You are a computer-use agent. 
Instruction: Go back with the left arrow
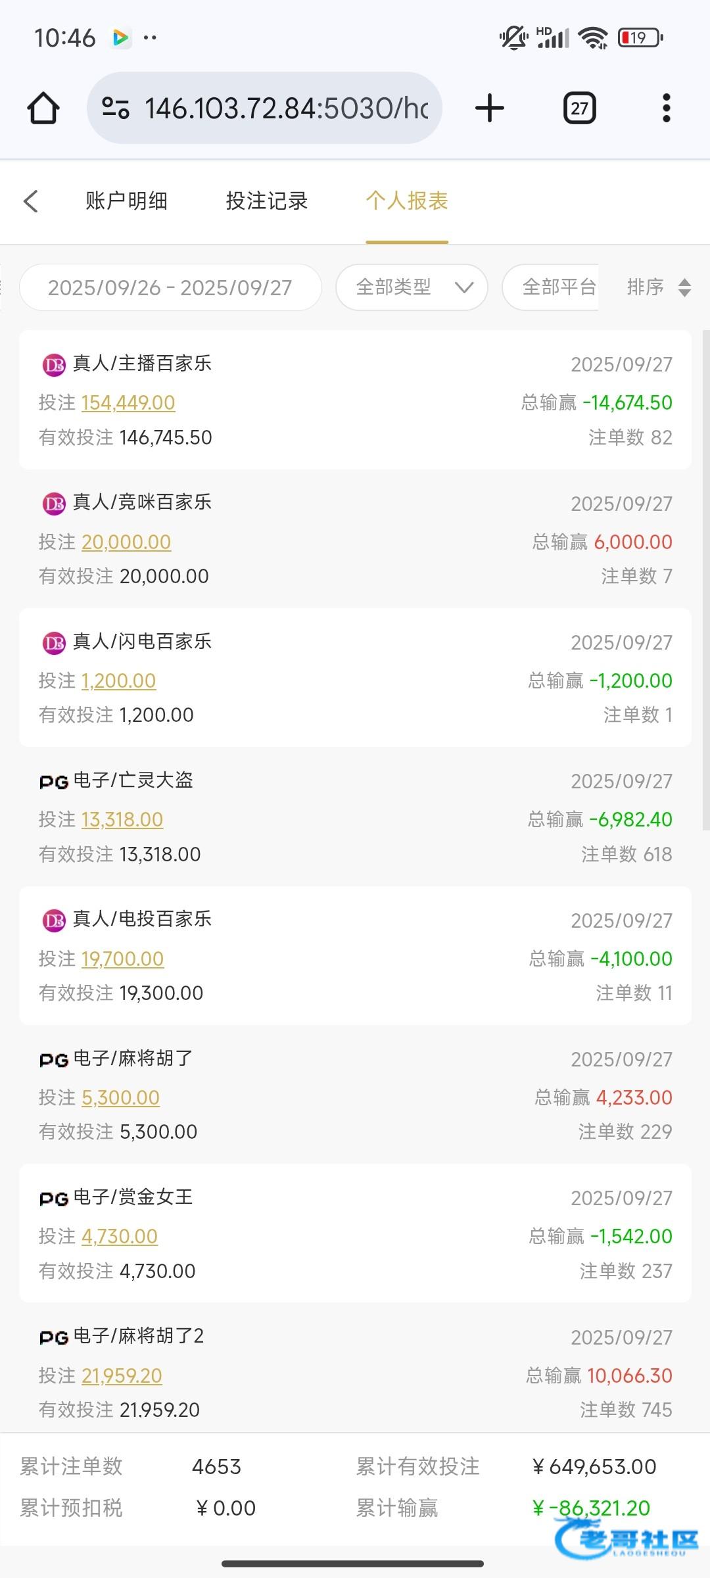[31, 201]
